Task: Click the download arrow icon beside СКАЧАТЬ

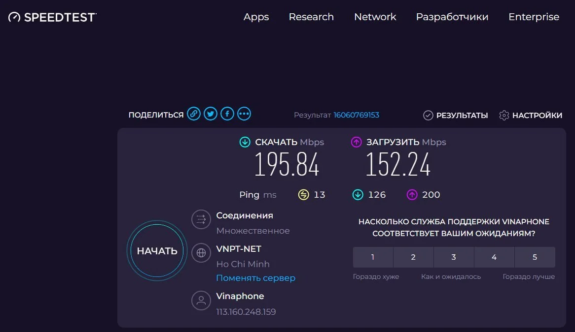Action: pyautogui.click(x=245, y=142)
